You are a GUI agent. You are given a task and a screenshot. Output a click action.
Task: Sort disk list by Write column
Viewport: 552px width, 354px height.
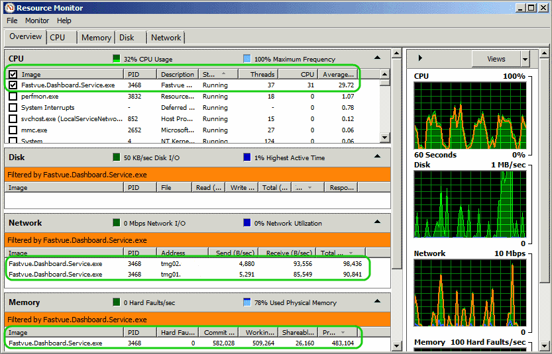[241, 187]
